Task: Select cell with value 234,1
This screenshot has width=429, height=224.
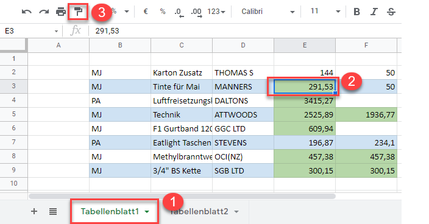Action: click(366, 142)
